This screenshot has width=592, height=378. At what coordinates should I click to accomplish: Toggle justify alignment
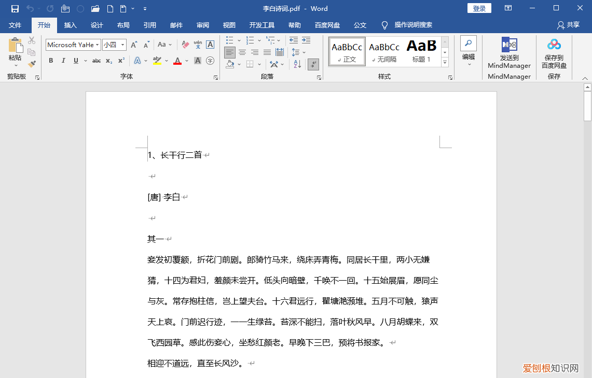(x=267, y=52)
